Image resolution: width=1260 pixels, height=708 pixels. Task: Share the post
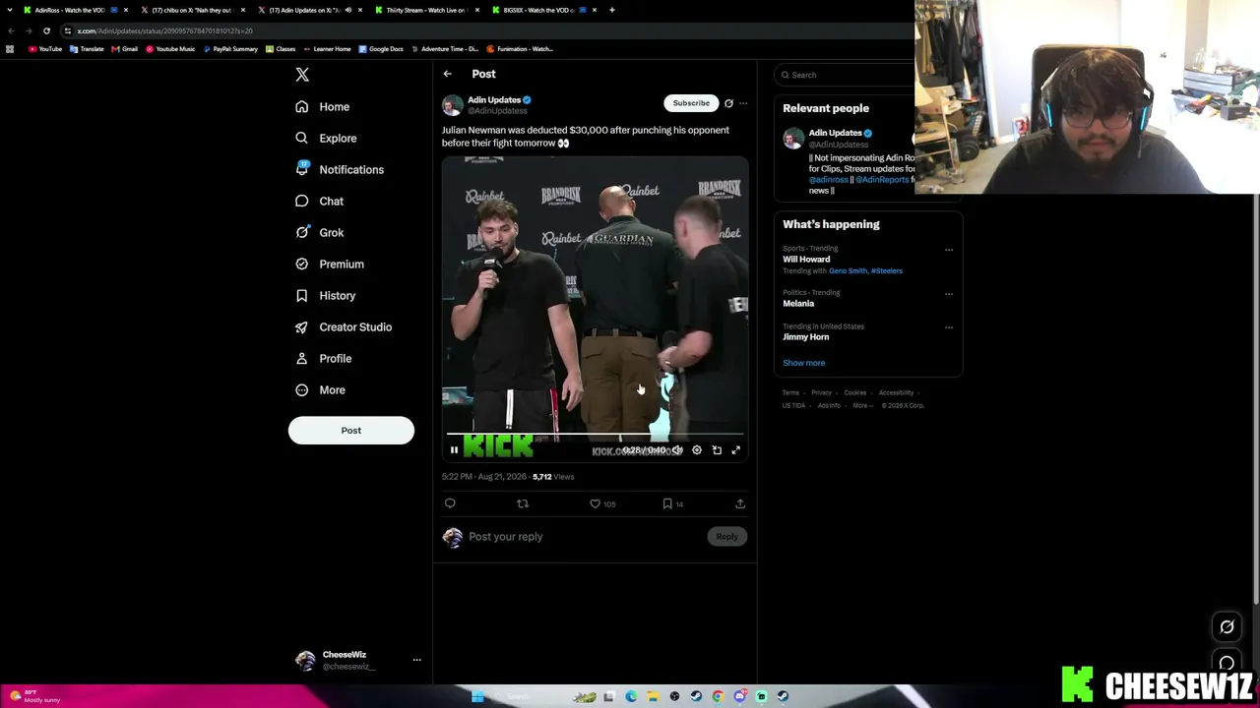(740, 503)
